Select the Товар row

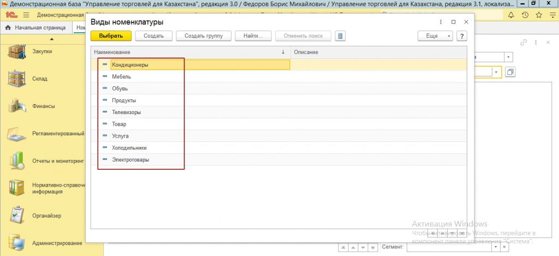(x=279, y=124)
